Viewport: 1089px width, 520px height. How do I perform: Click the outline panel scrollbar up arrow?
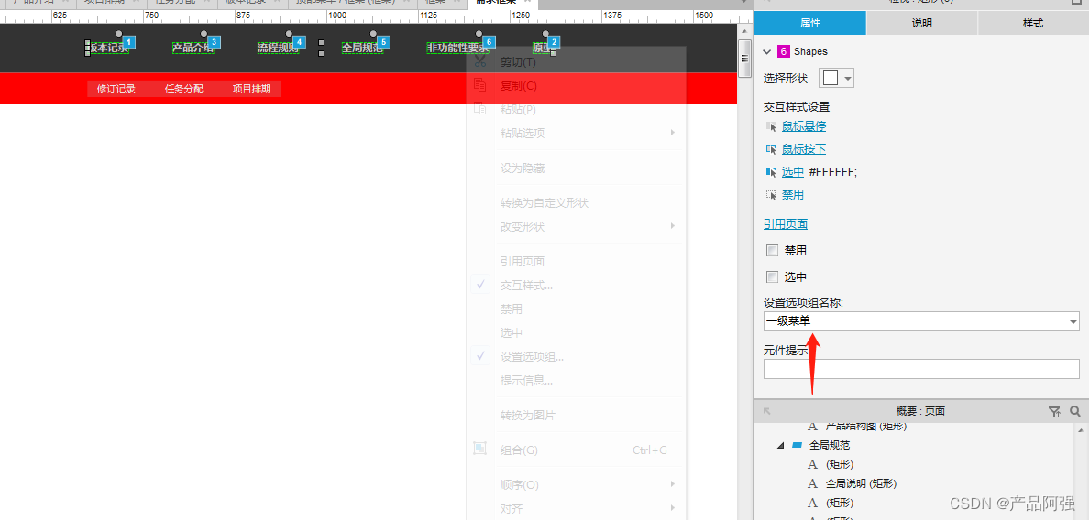(x=1083, y=430)
